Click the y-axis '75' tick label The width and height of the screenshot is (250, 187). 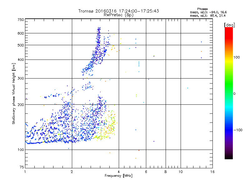(x=22, y=167)
